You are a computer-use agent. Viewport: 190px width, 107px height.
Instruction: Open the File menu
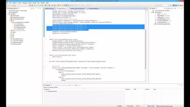point(7,3)
